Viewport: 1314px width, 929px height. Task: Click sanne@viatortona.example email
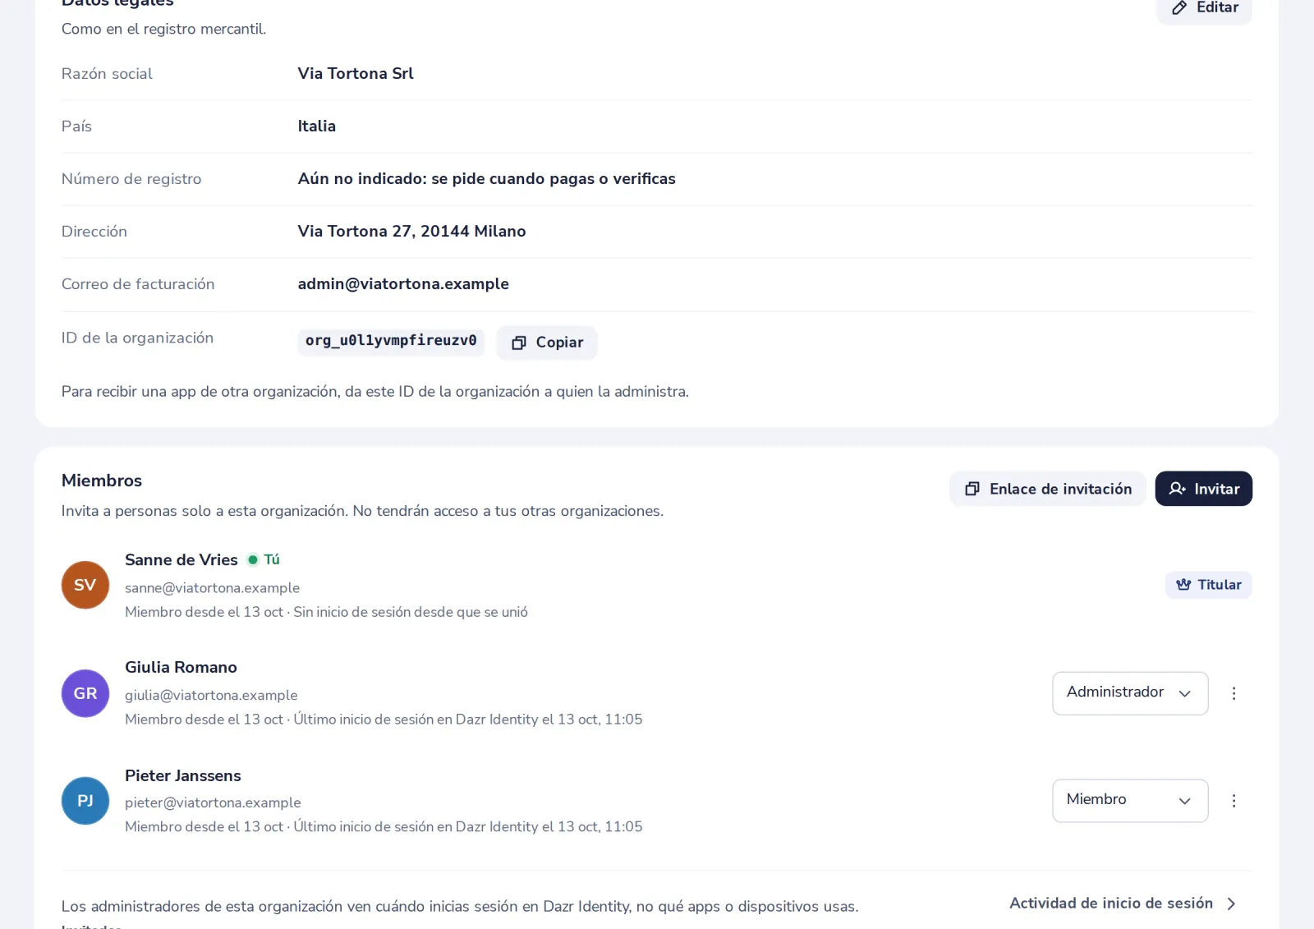[212, 588]
